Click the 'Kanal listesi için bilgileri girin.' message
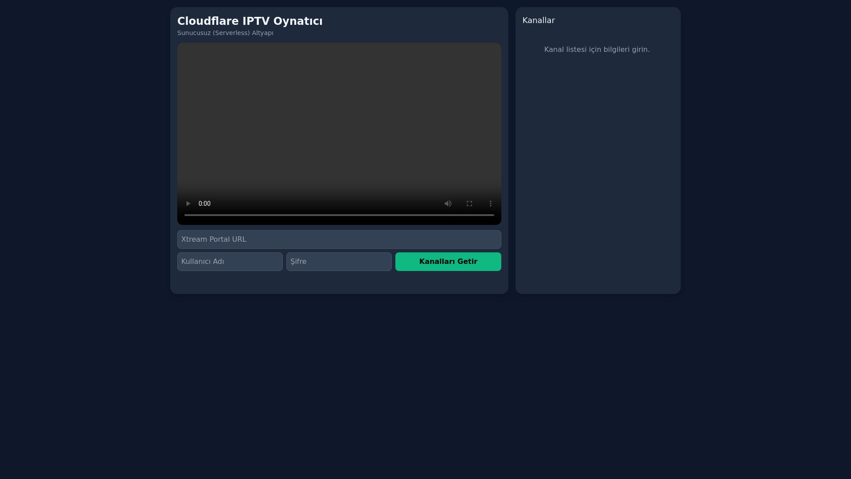The height and width of the screenshot is (479, 851). [x=597, y=50]
